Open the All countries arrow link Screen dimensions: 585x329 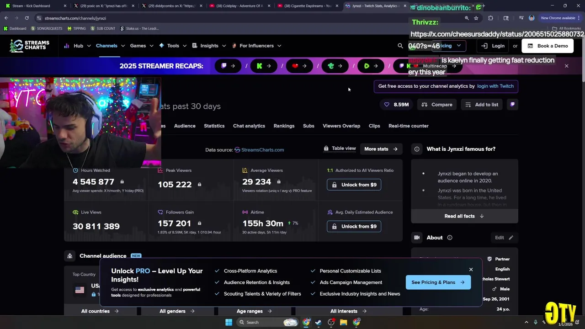tap(100, 311)
